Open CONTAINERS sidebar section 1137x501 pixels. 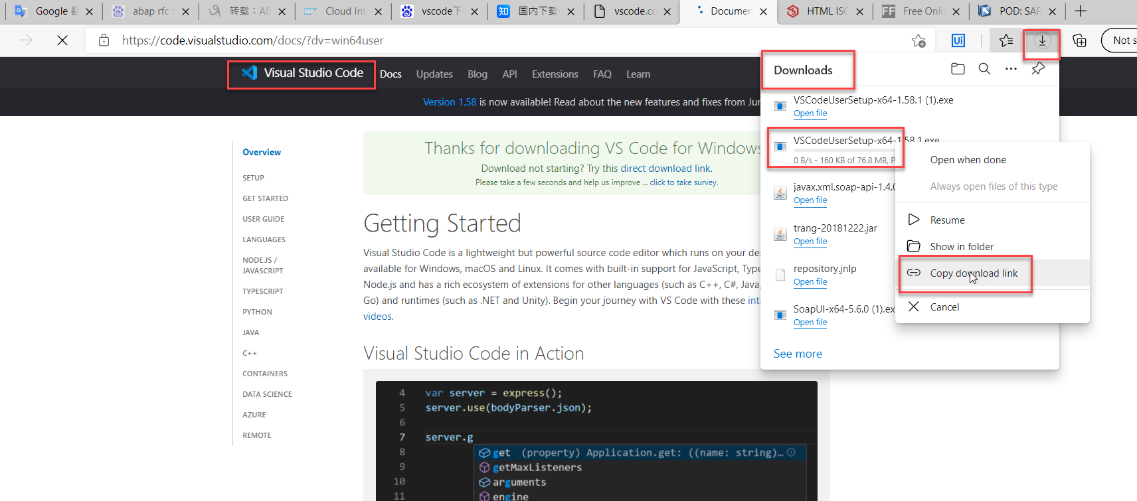[265, 374]
